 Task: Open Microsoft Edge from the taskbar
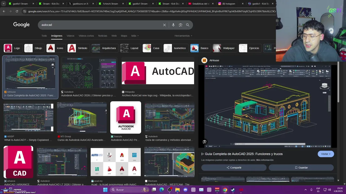162,190
